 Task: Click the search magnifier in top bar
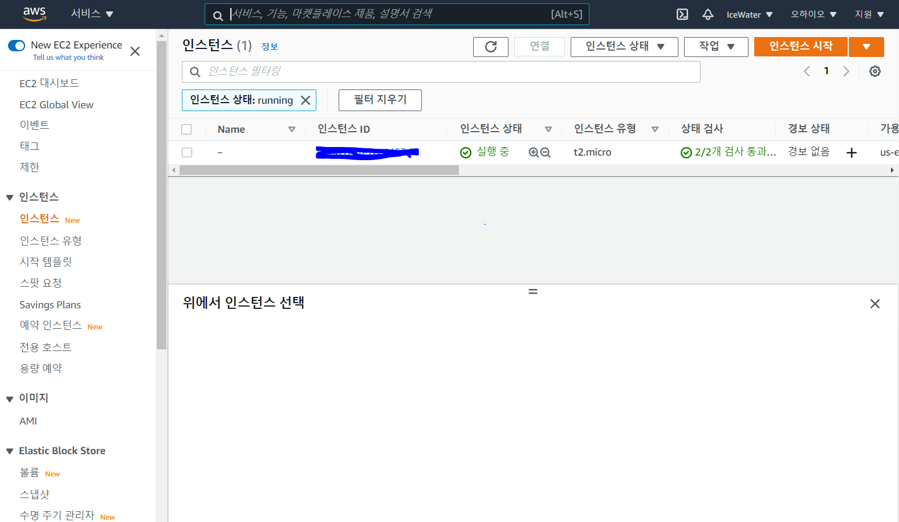point(218,15)
